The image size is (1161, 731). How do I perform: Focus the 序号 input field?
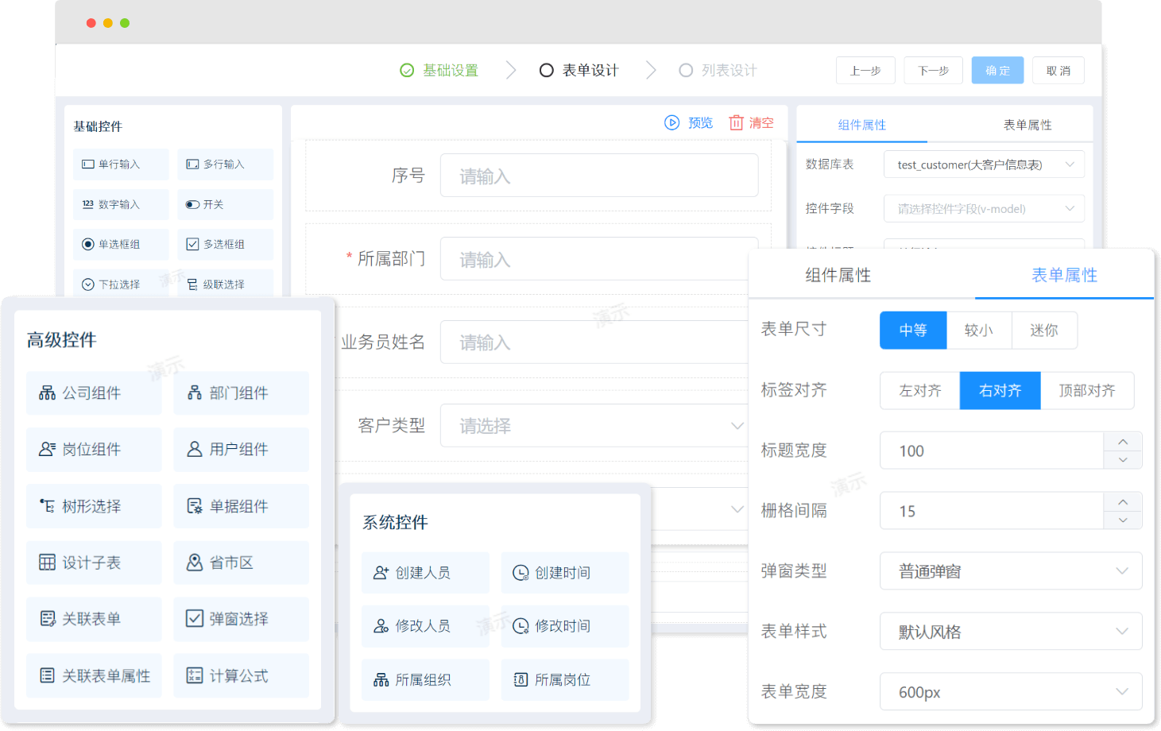(599, 176)
